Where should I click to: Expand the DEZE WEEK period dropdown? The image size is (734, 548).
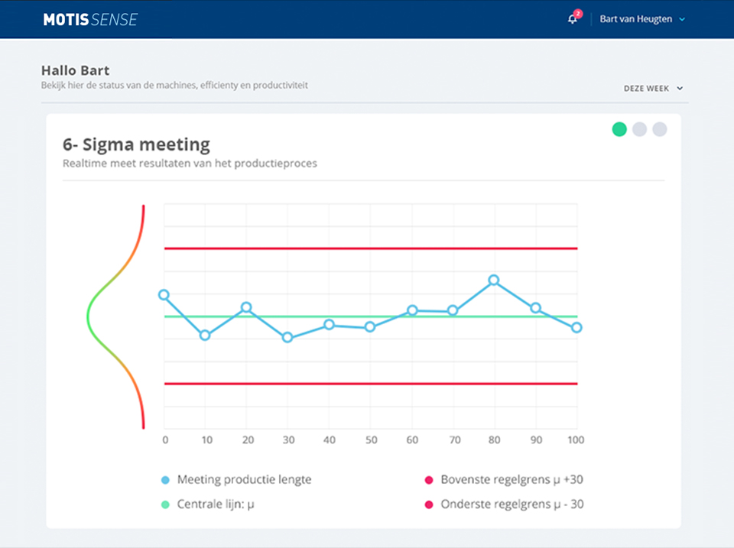[x=652, y=89]
